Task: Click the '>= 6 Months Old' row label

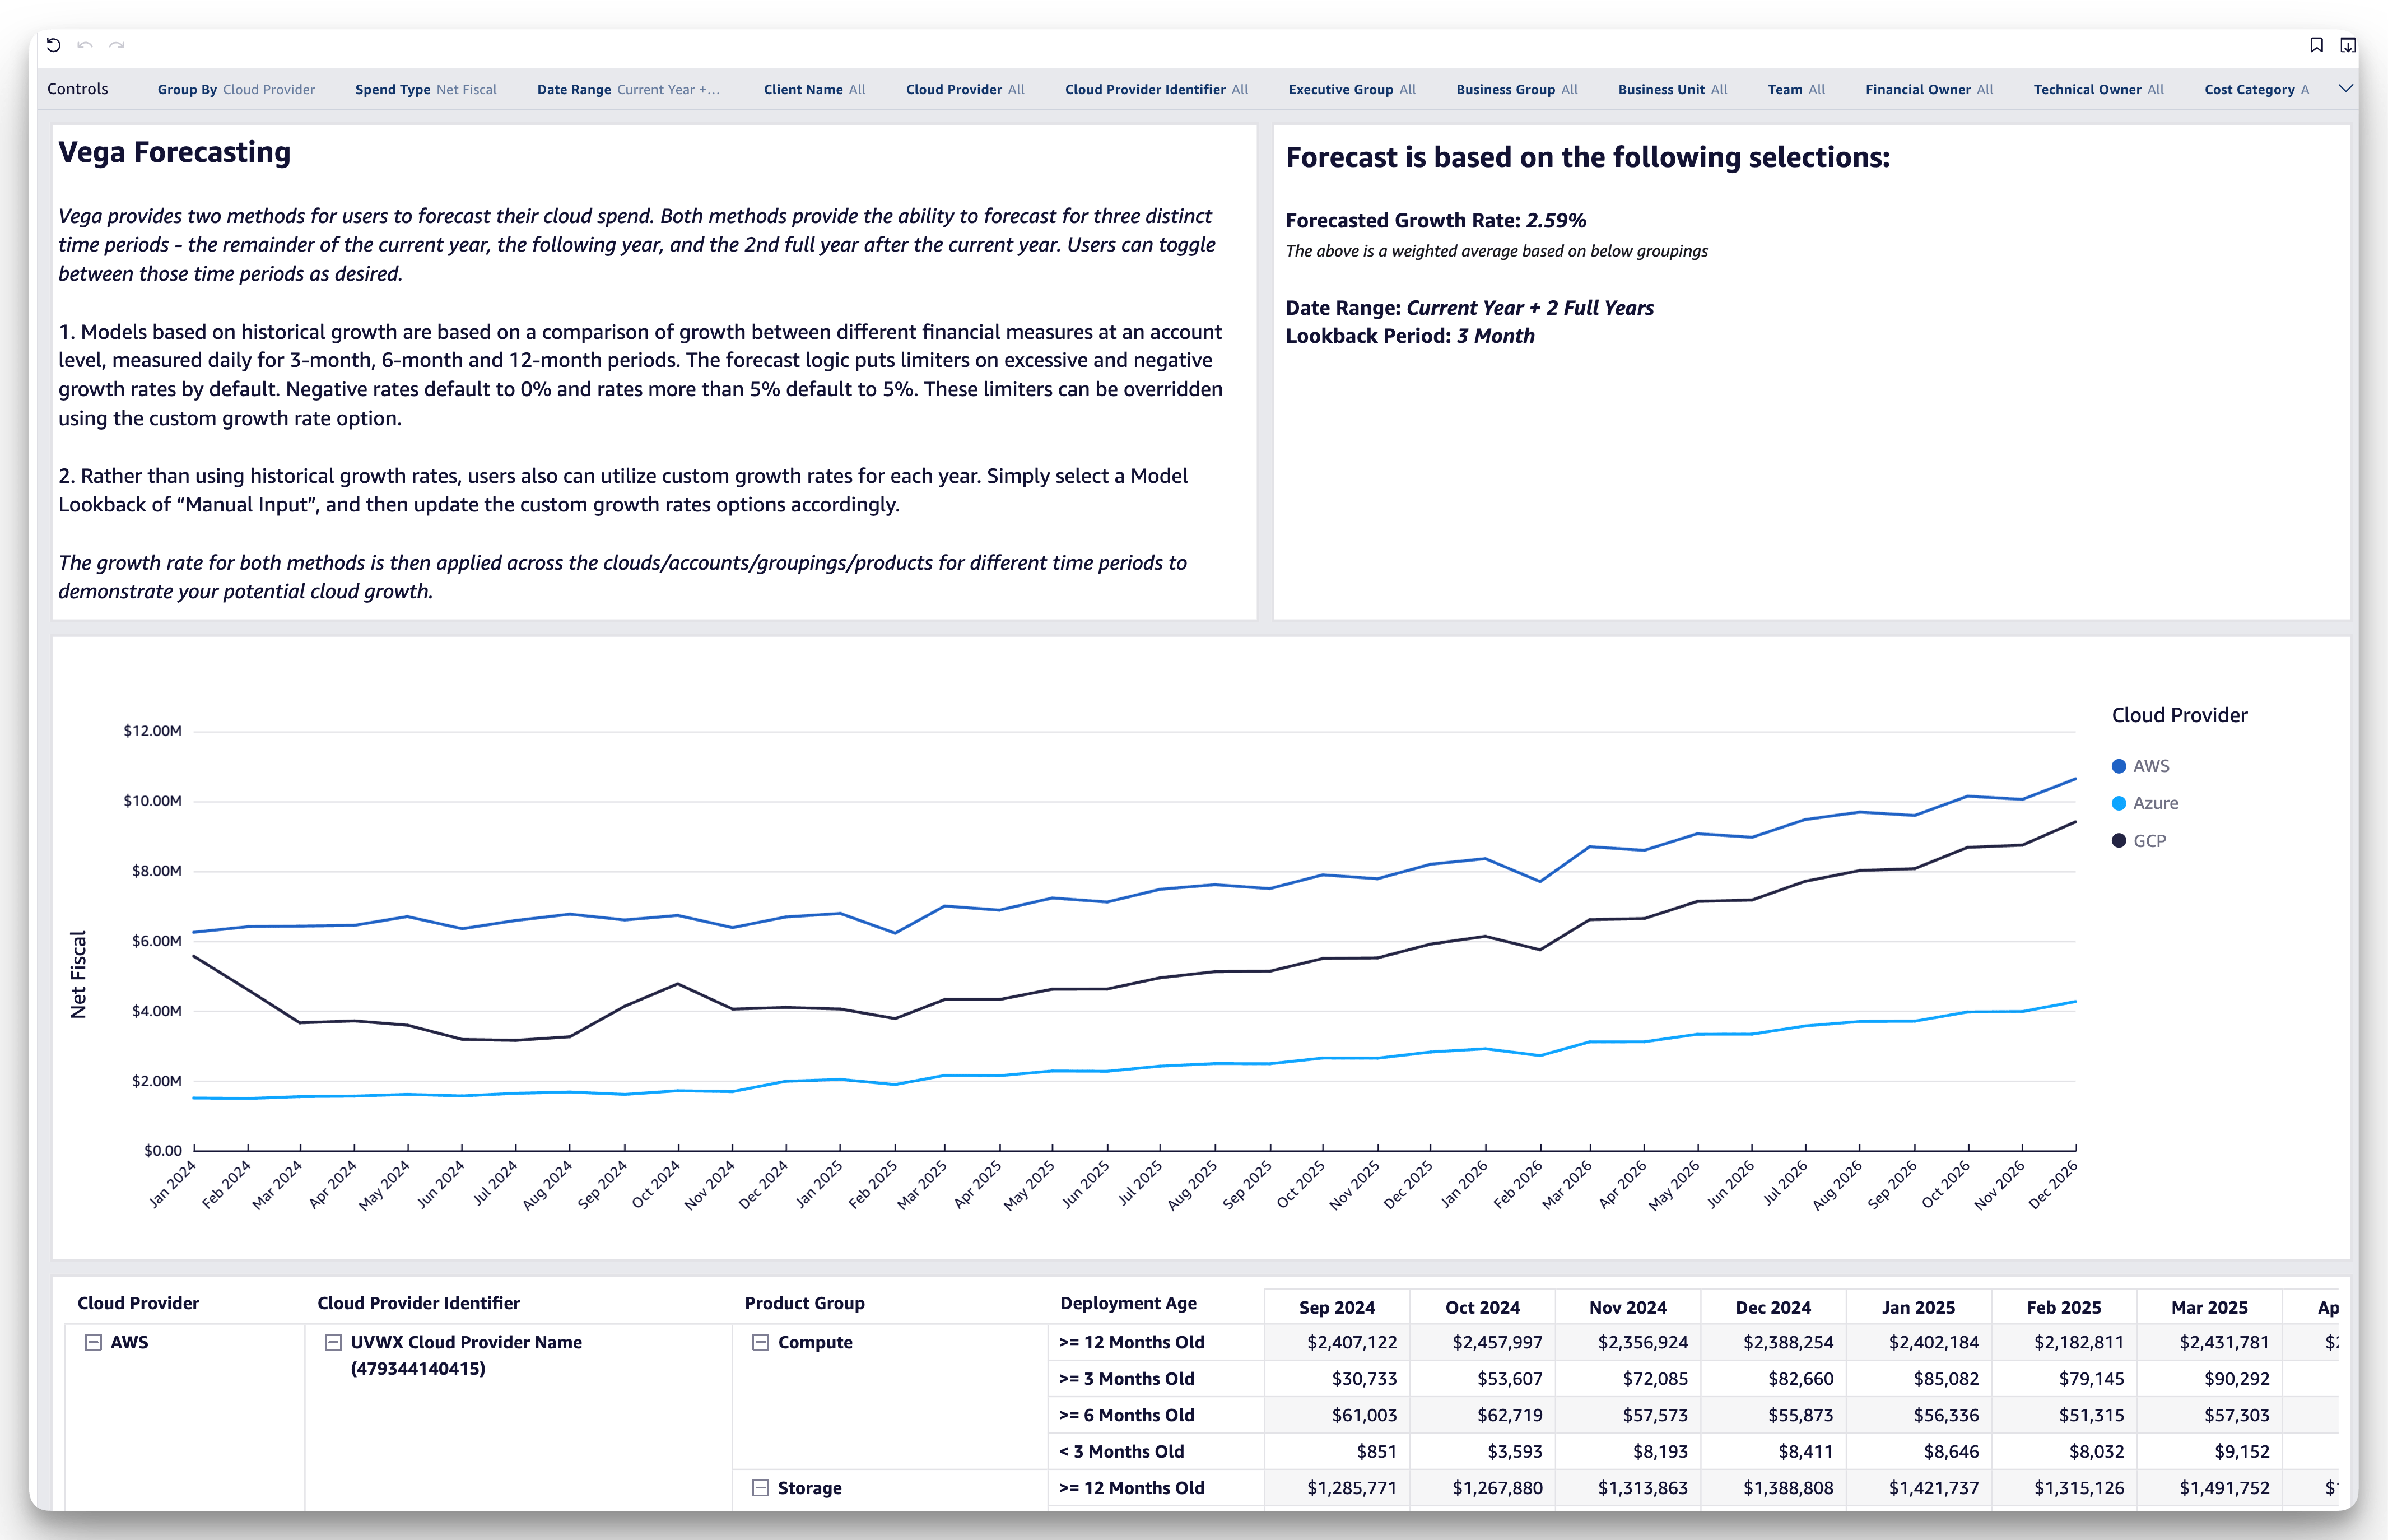Action: click(1127, 1415)
